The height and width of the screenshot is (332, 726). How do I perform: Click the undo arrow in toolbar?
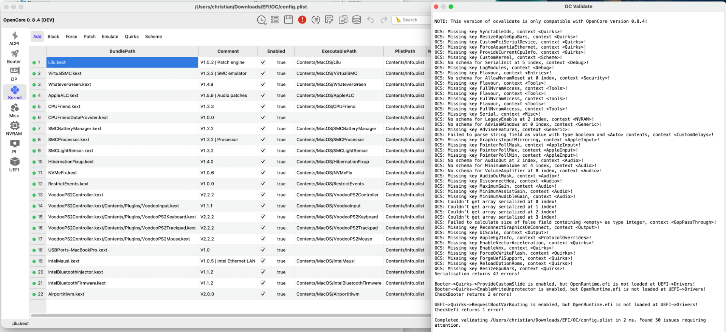coord(371,20)
